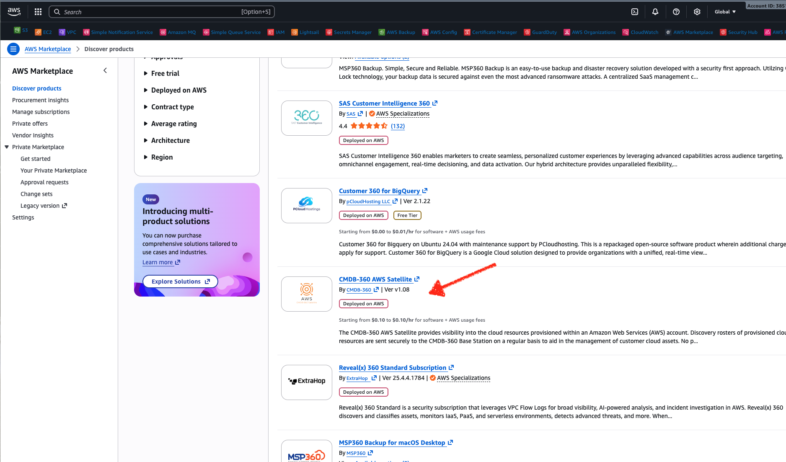Open the CloudWatch favorites shortcut
Image resolution: width=786 pixels, height=462 pixels.
tap(640, 32)
